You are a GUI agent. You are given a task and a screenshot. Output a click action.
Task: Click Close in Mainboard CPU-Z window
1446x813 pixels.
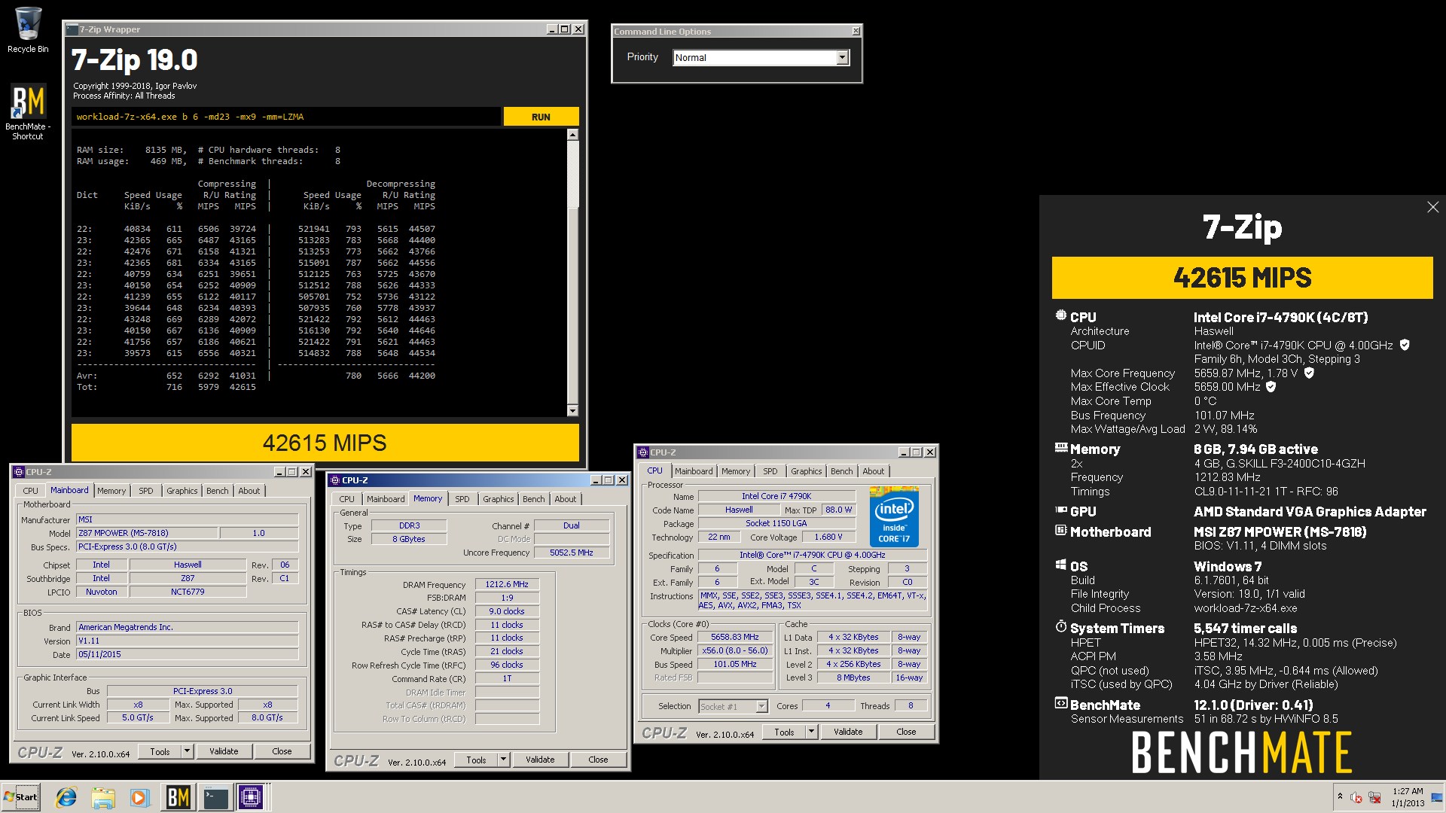(282, 751)
